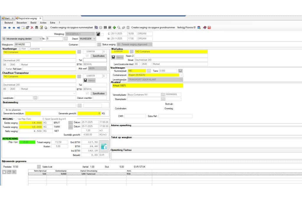This screenshot has height=201, width=302.
Task: Click Voortbrenger Specificaties button
Action: tap(99, 56)
